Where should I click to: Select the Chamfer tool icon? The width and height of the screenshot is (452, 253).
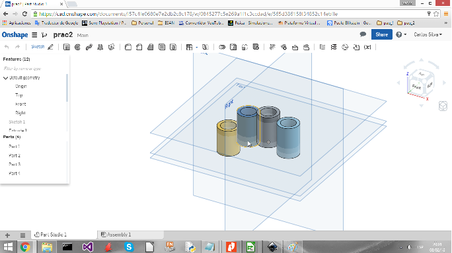[x=139, y=47]
